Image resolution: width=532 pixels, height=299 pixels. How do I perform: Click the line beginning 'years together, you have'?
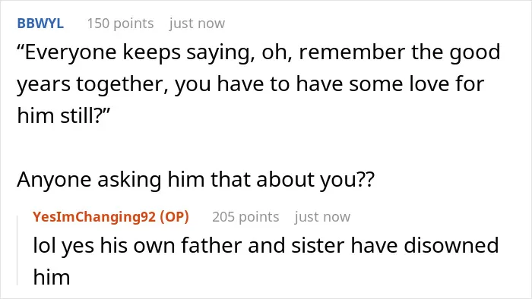(x=250, y=84)
